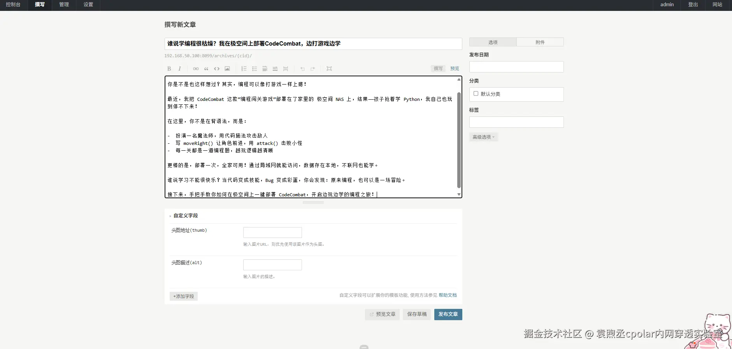Insert a numbered list

(244, 69)
